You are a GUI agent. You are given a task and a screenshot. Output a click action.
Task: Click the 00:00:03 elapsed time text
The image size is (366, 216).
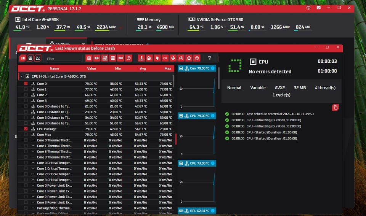pos(327,61)
